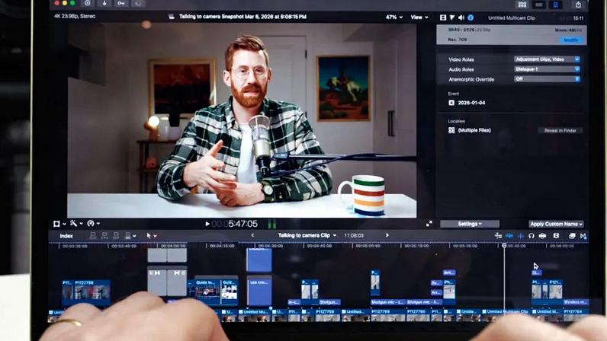
Task: Open the Video Roles dropdown
Action: [x=547, y=59]
